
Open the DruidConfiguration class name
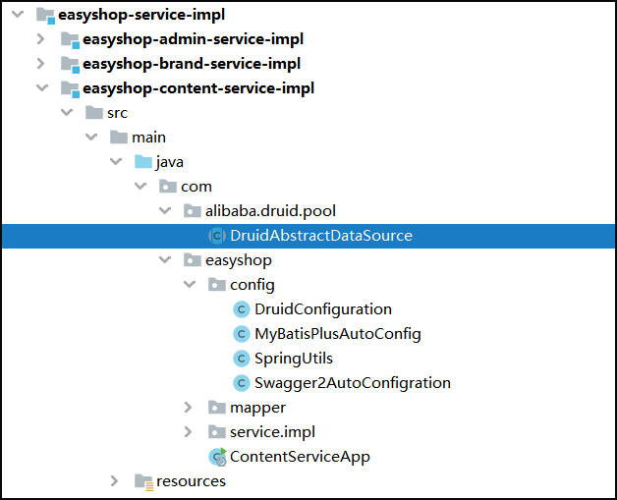click(323, 309)
